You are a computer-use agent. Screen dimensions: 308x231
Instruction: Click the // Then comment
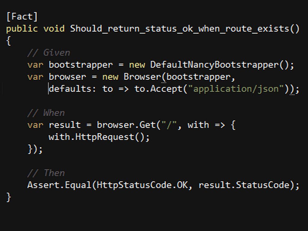tap(46, 173)
